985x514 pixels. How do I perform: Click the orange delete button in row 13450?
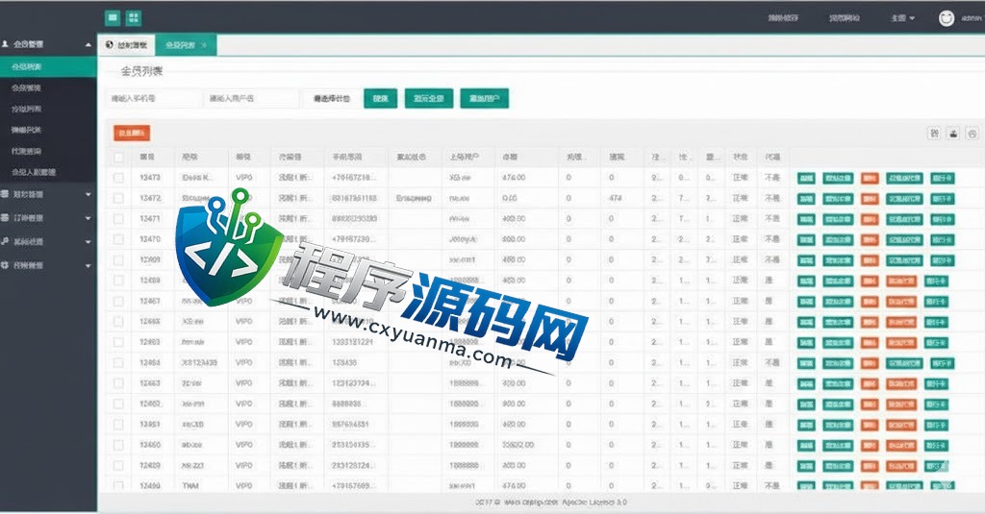pyautogui.click(x=870, y=446)
